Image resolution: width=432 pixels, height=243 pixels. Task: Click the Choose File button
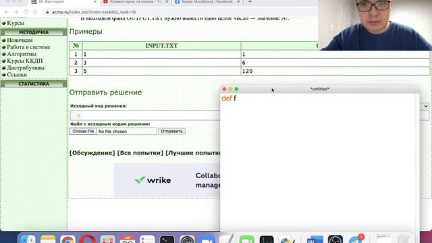[83, 132]
